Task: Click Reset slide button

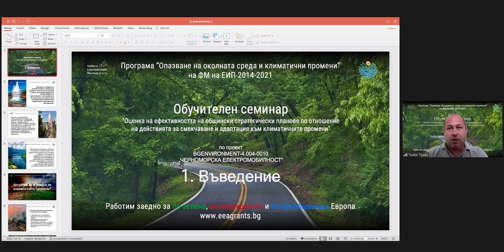Action: coord(48,39)
